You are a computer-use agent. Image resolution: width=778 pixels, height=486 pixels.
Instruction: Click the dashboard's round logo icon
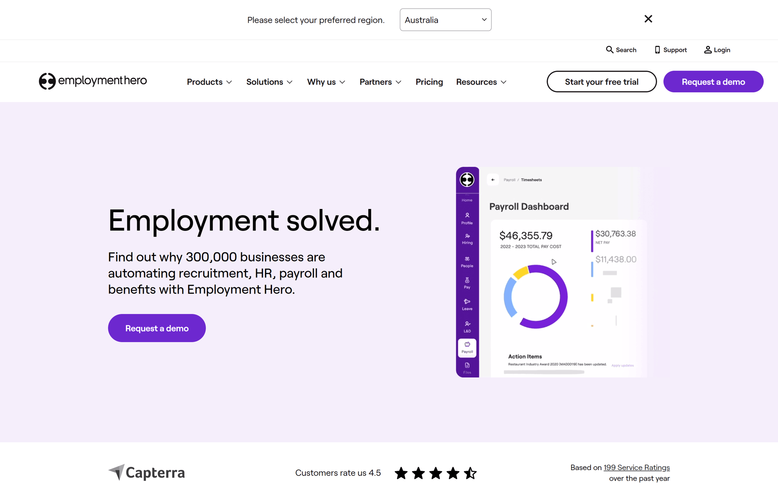[x=467, y=179]
